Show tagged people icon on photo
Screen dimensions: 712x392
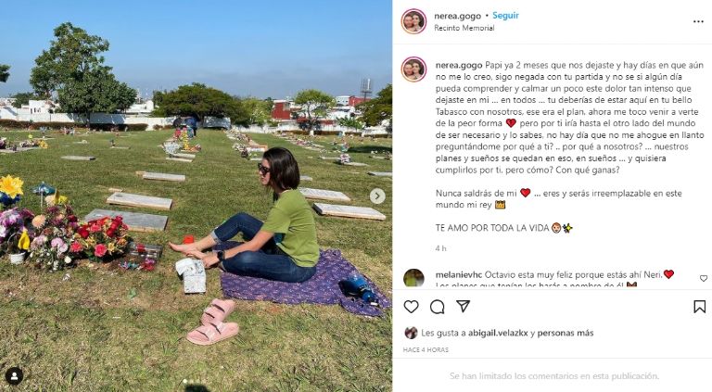pyautogui.click(x=15, y=376)
